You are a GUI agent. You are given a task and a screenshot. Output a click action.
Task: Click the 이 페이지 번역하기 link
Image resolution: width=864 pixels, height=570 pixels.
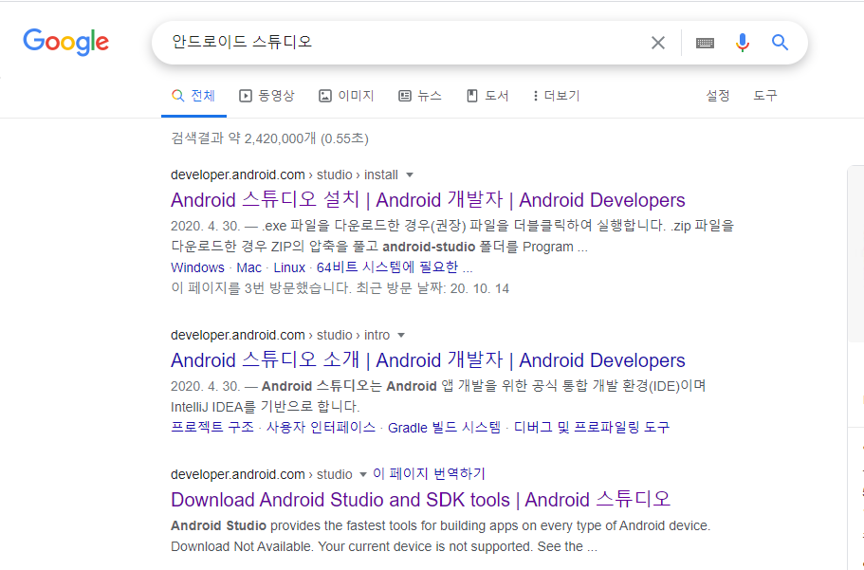click(429, 474)
